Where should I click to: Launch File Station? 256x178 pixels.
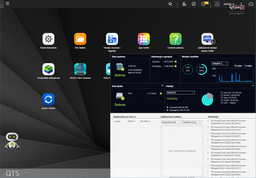(x=80, y=39)
